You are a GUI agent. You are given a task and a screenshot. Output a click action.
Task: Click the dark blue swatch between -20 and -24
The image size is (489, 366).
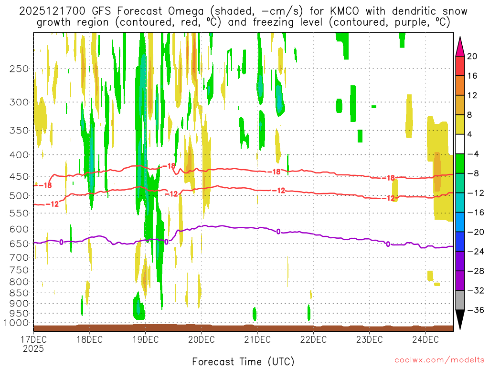pyautogui.click(x=460, y=242)
